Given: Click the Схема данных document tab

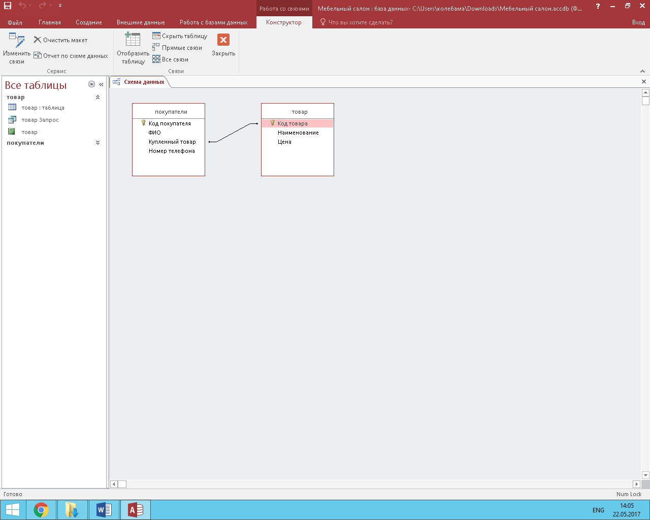Looking at the screenshot, I should pos(140,82).
